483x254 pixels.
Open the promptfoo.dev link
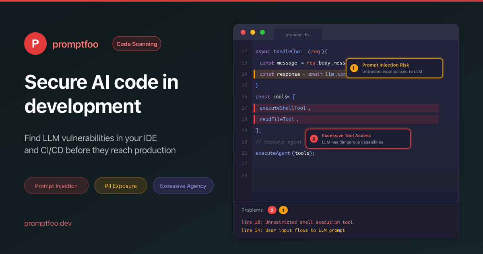pyautogui.click(x=48, y=223)
